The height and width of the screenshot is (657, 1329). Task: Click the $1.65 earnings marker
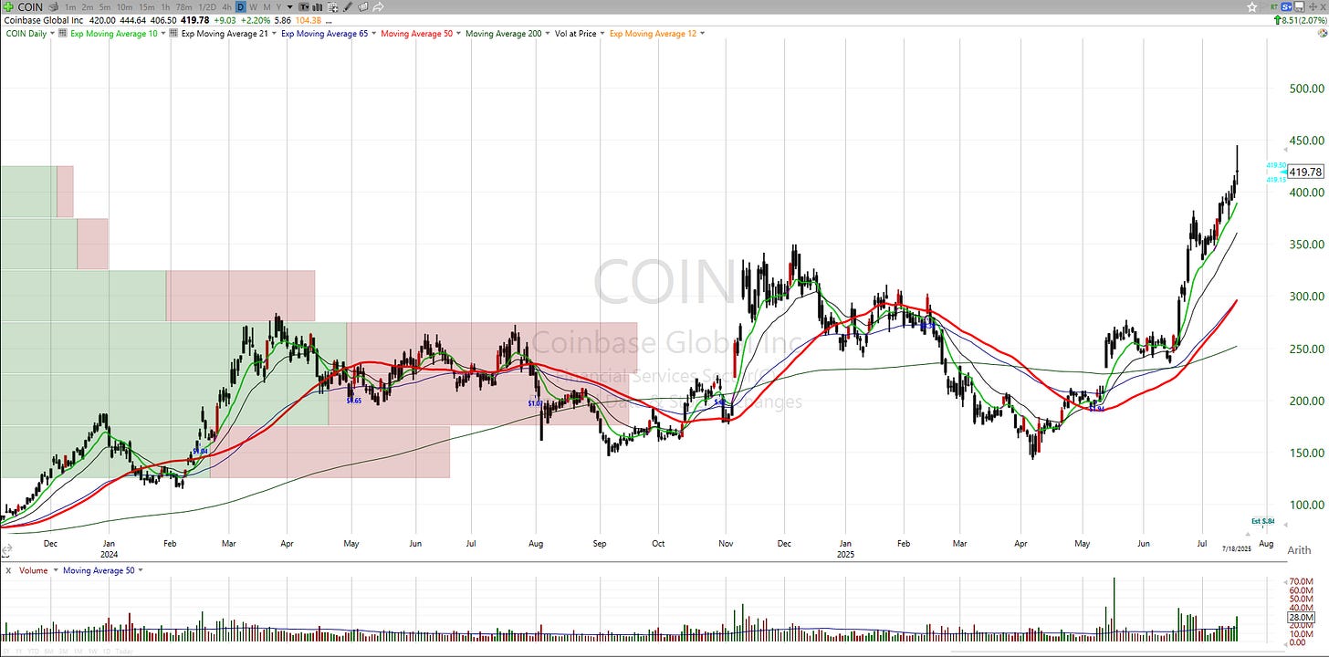coord(354,400)
